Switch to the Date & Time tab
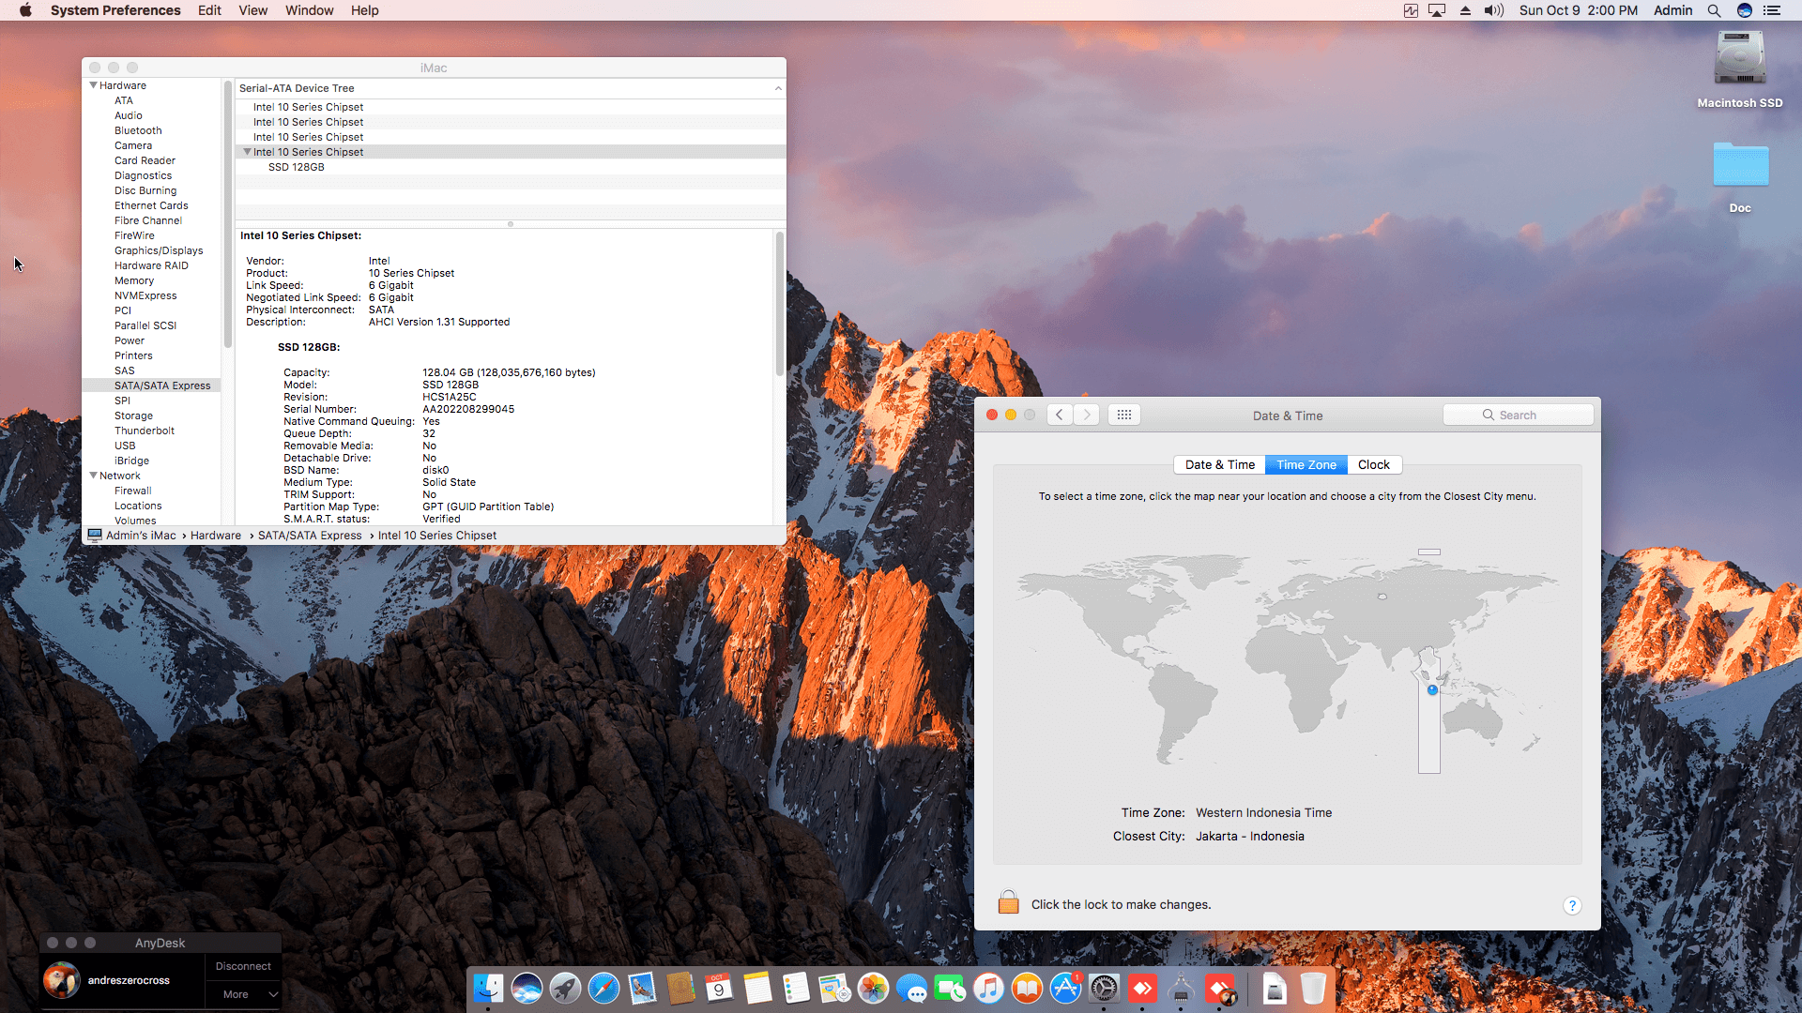 (x=1219, y=465)
